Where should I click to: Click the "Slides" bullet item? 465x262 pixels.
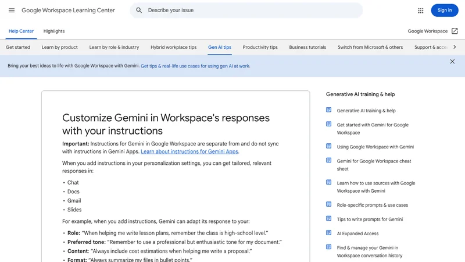(x=74, y=210)
